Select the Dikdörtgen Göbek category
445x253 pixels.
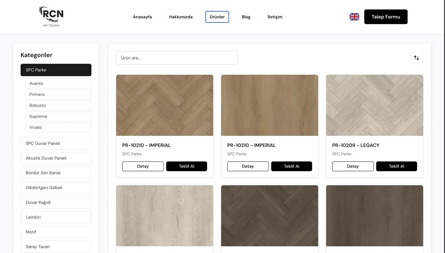[56, 188]
